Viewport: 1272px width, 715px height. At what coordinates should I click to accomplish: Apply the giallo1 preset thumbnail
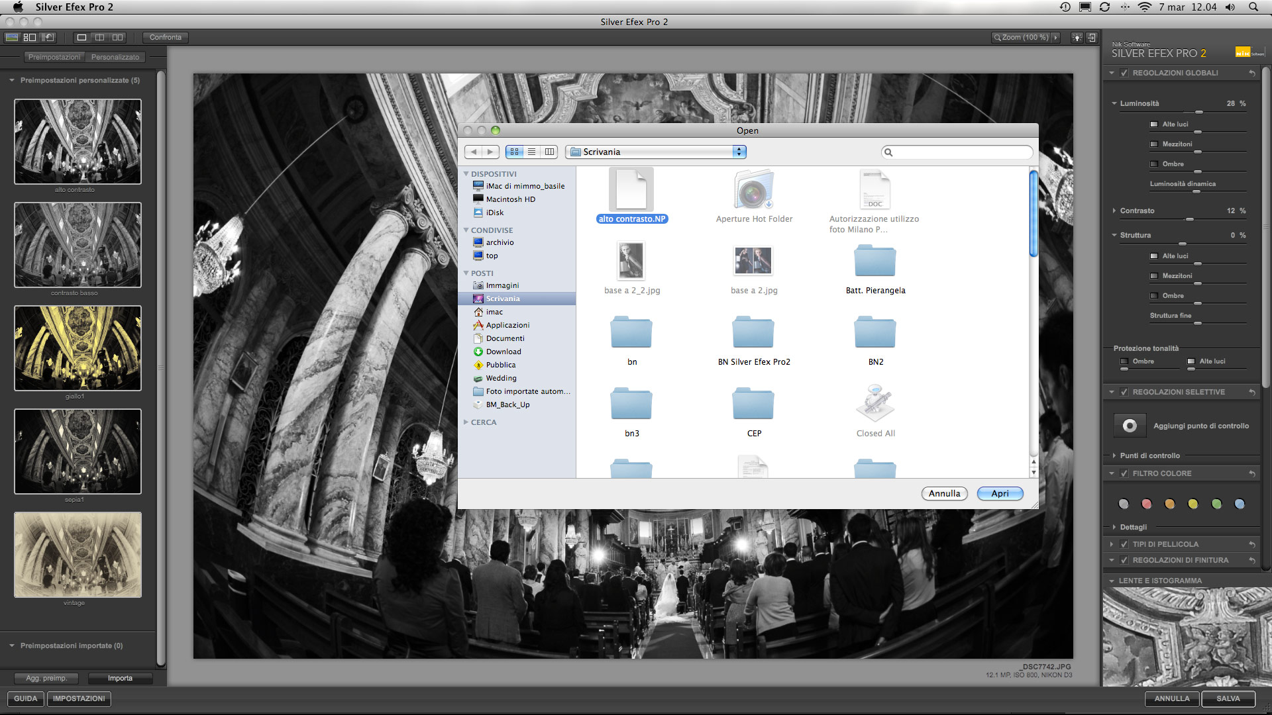tap(78, 348)
